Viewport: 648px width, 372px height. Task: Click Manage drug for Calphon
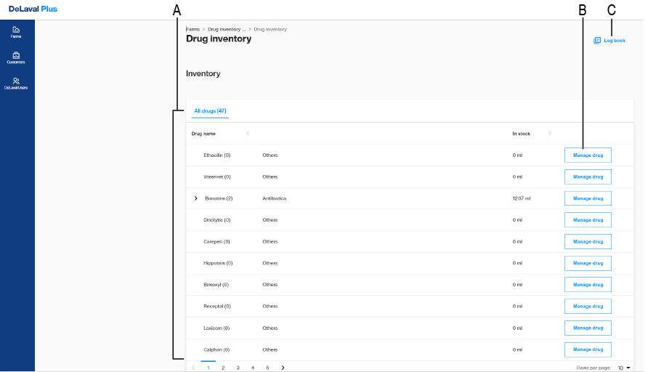click(588, 349)
